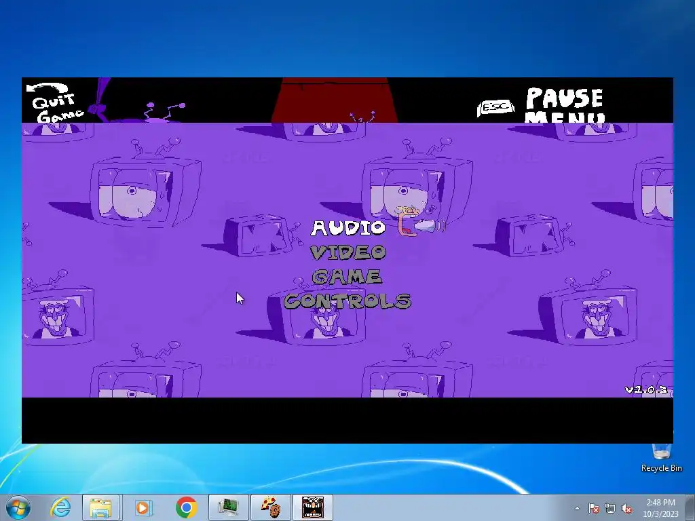Viewport: 695px width, 521px height.
Task: Select the Recycle Bin desktop icon
Action: pos(661,458)
